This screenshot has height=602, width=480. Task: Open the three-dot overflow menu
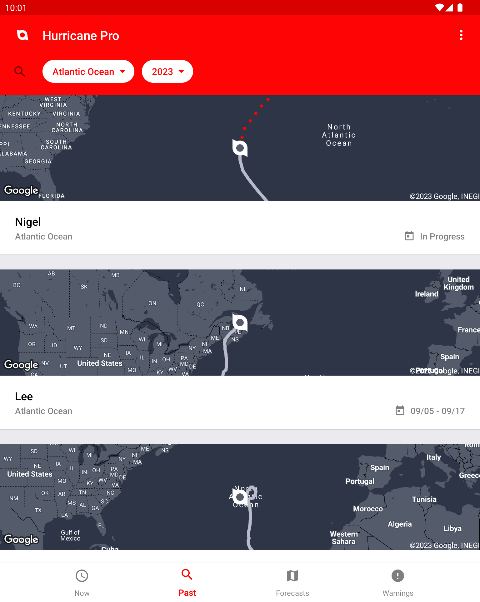(461, 35)
